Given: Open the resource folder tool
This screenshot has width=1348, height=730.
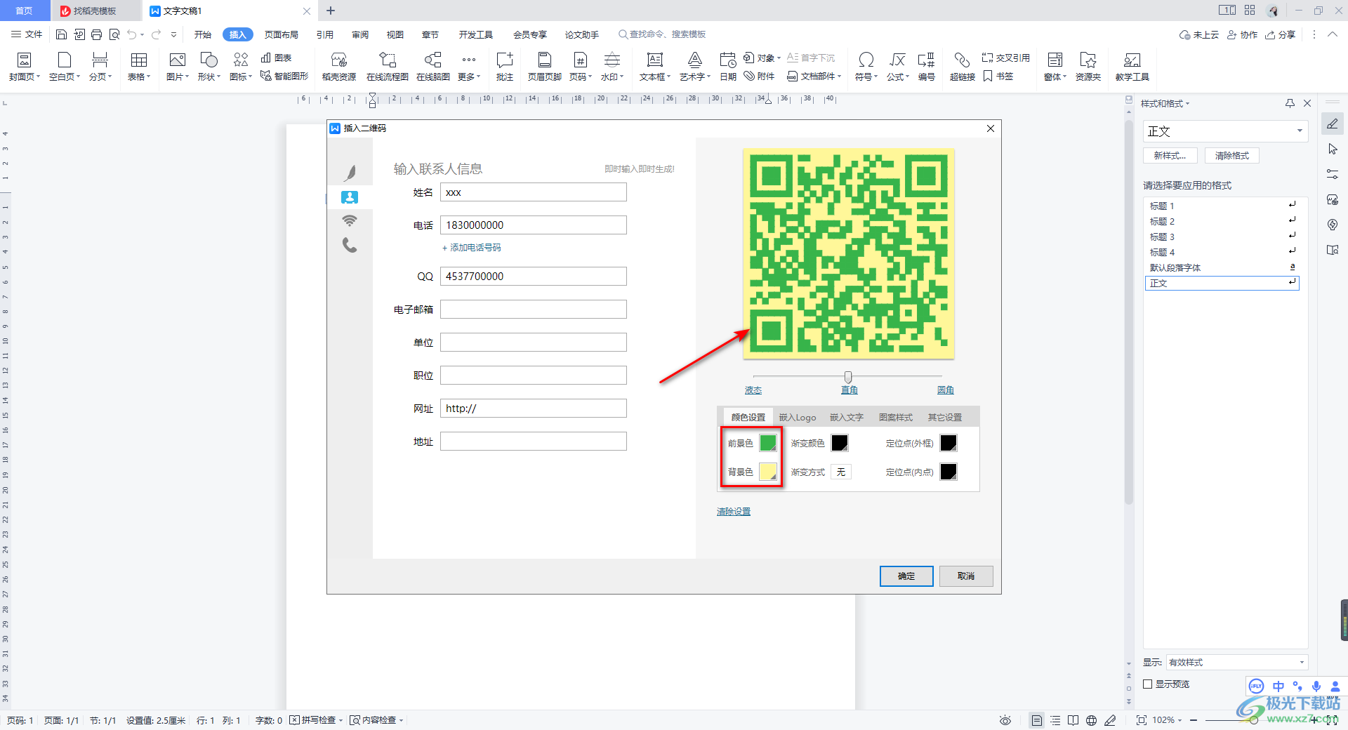Looking at the screenshot, I should pos(1088,67).
